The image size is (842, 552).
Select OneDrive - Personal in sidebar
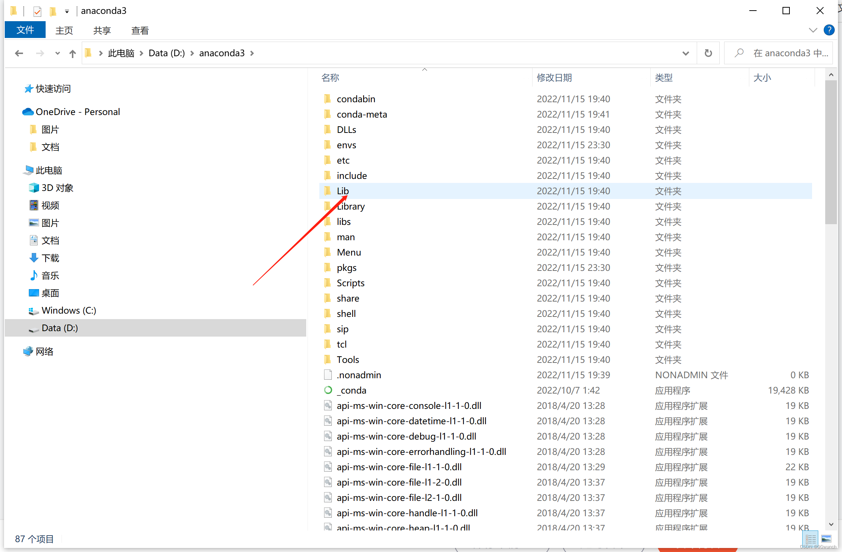(77, 112)
